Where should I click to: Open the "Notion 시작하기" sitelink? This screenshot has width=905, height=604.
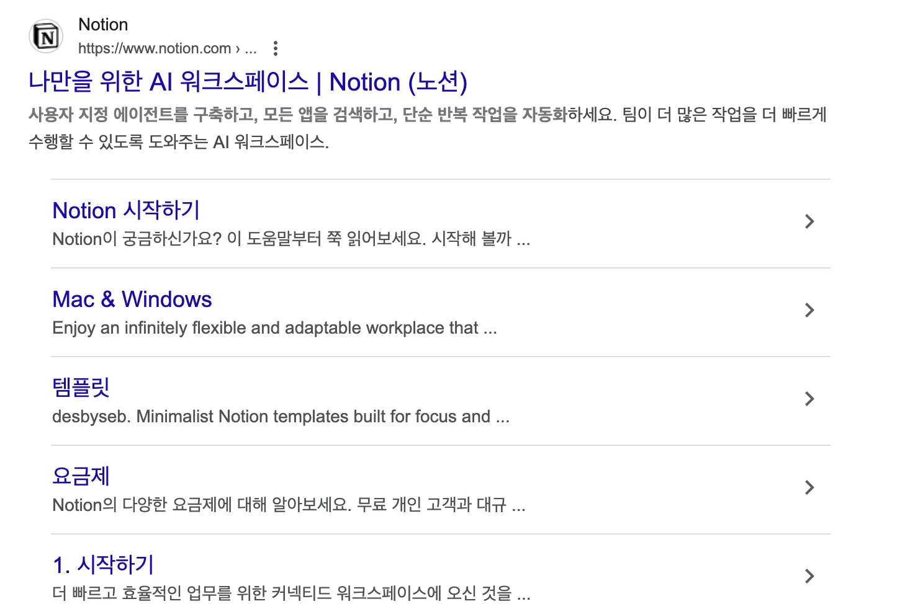(125, 210)
